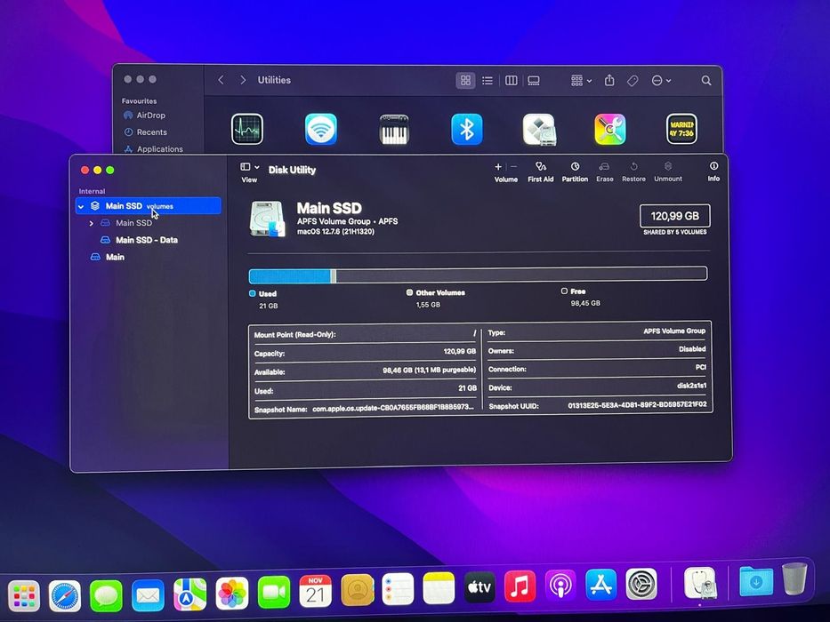Select ColorSync Utility icon in Utilities
Screen dimensions: 830x622
click(609, 129)
